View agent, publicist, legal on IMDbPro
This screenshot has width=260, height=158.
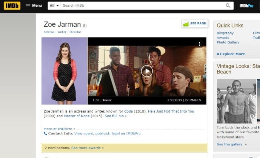[107, 133]
